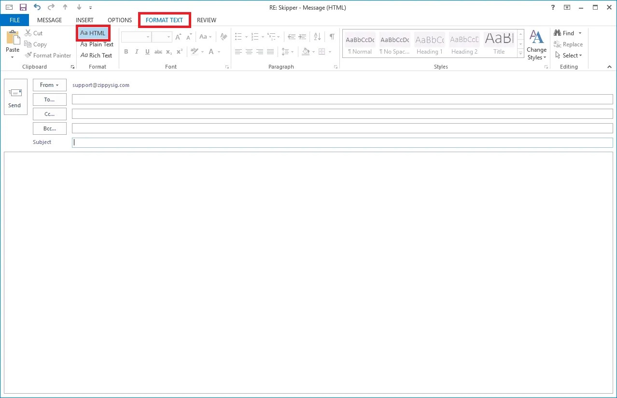Center align the paragraph text

click(x=249, y=52)
